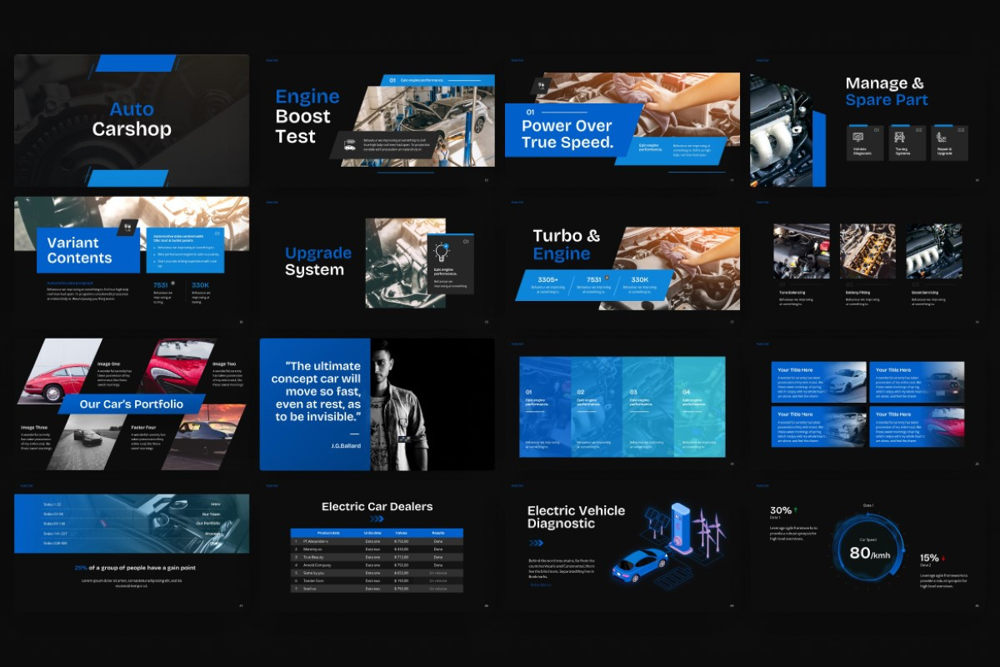Select the 3305+ statistic on Turbo slide
The image size is (1000, 667).
[x=548, y=280]
